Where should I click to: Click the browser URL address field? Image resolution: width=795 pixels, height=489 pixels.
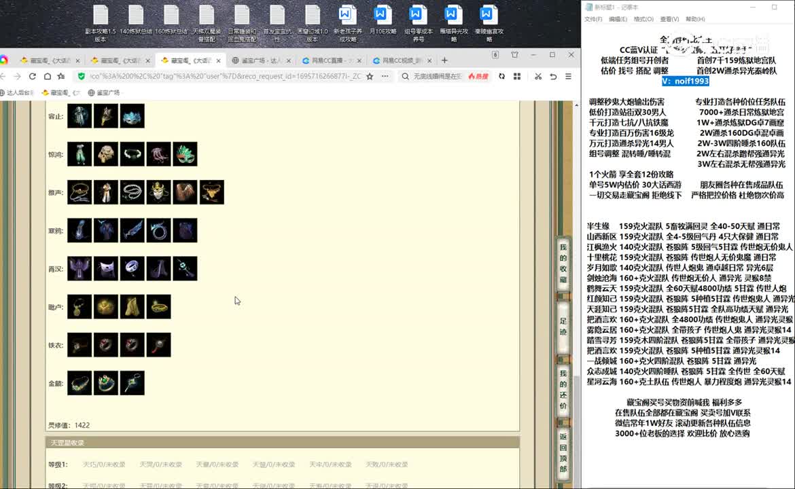226,76
